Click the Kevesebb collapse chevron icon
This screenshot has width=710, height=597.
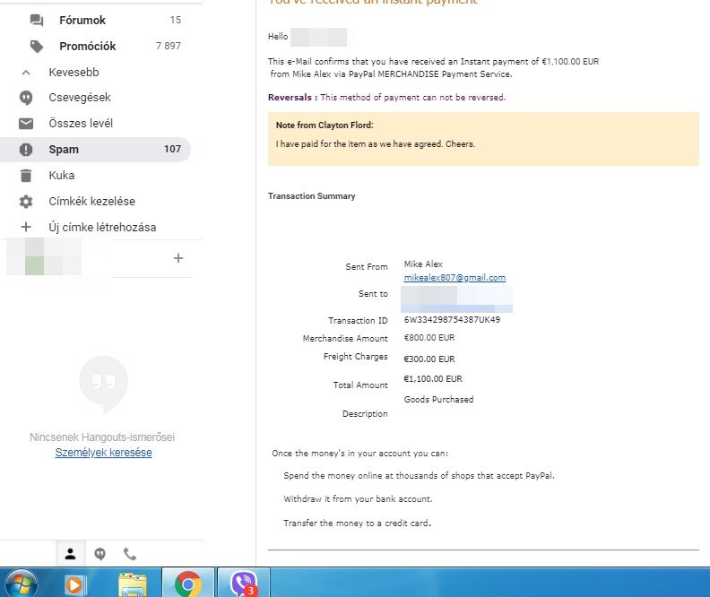tap(26, 73)
